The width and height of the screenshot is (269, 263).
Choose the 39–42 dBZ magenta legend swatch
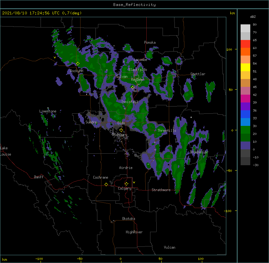point(245,98)
